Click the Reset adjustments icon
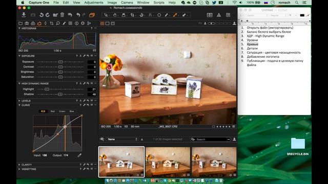Image resolution: width=328 pixels, height=184 pixels. point(70,15)
